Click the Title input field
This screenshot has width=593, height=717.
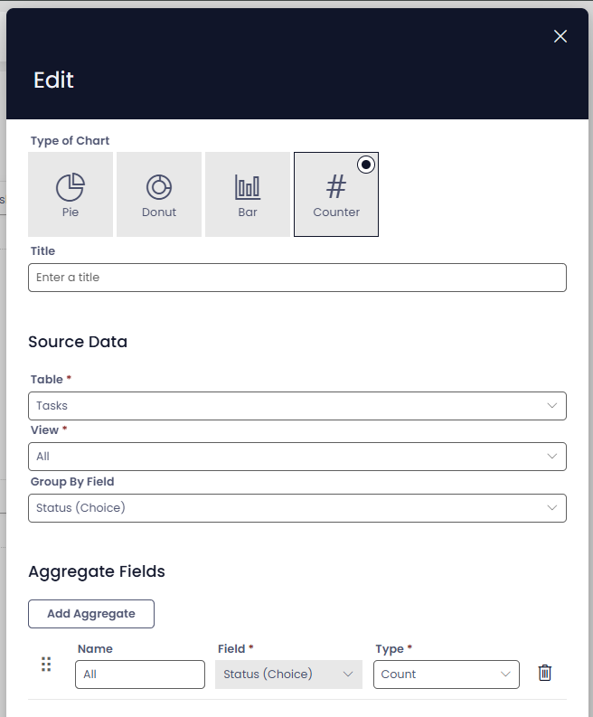coord(296,278)
